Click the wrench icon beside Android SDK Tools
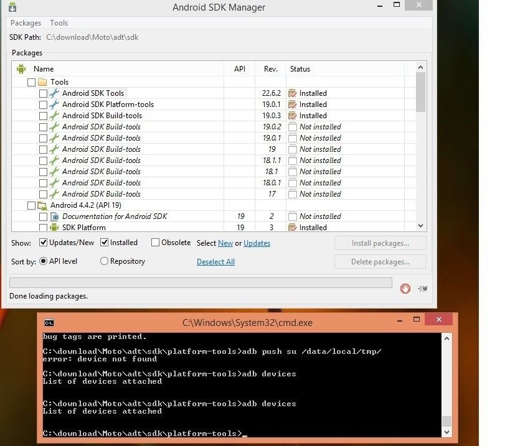This screenshot has height=446, width=510. tap(54, 93)
